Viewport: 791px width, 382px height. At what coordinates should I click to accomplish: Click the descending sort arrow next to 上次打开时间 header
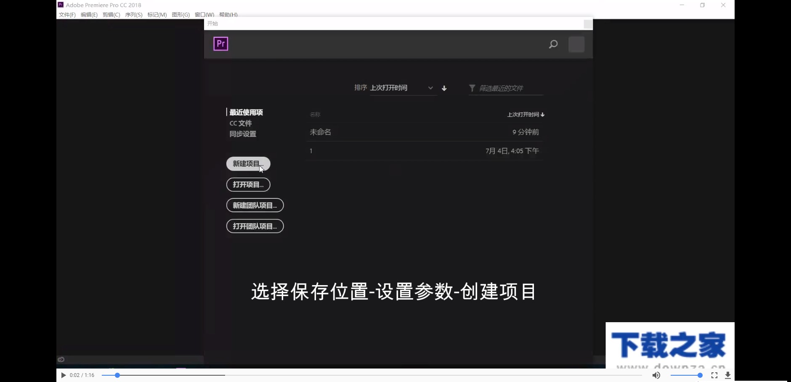[x=543, y=114]
